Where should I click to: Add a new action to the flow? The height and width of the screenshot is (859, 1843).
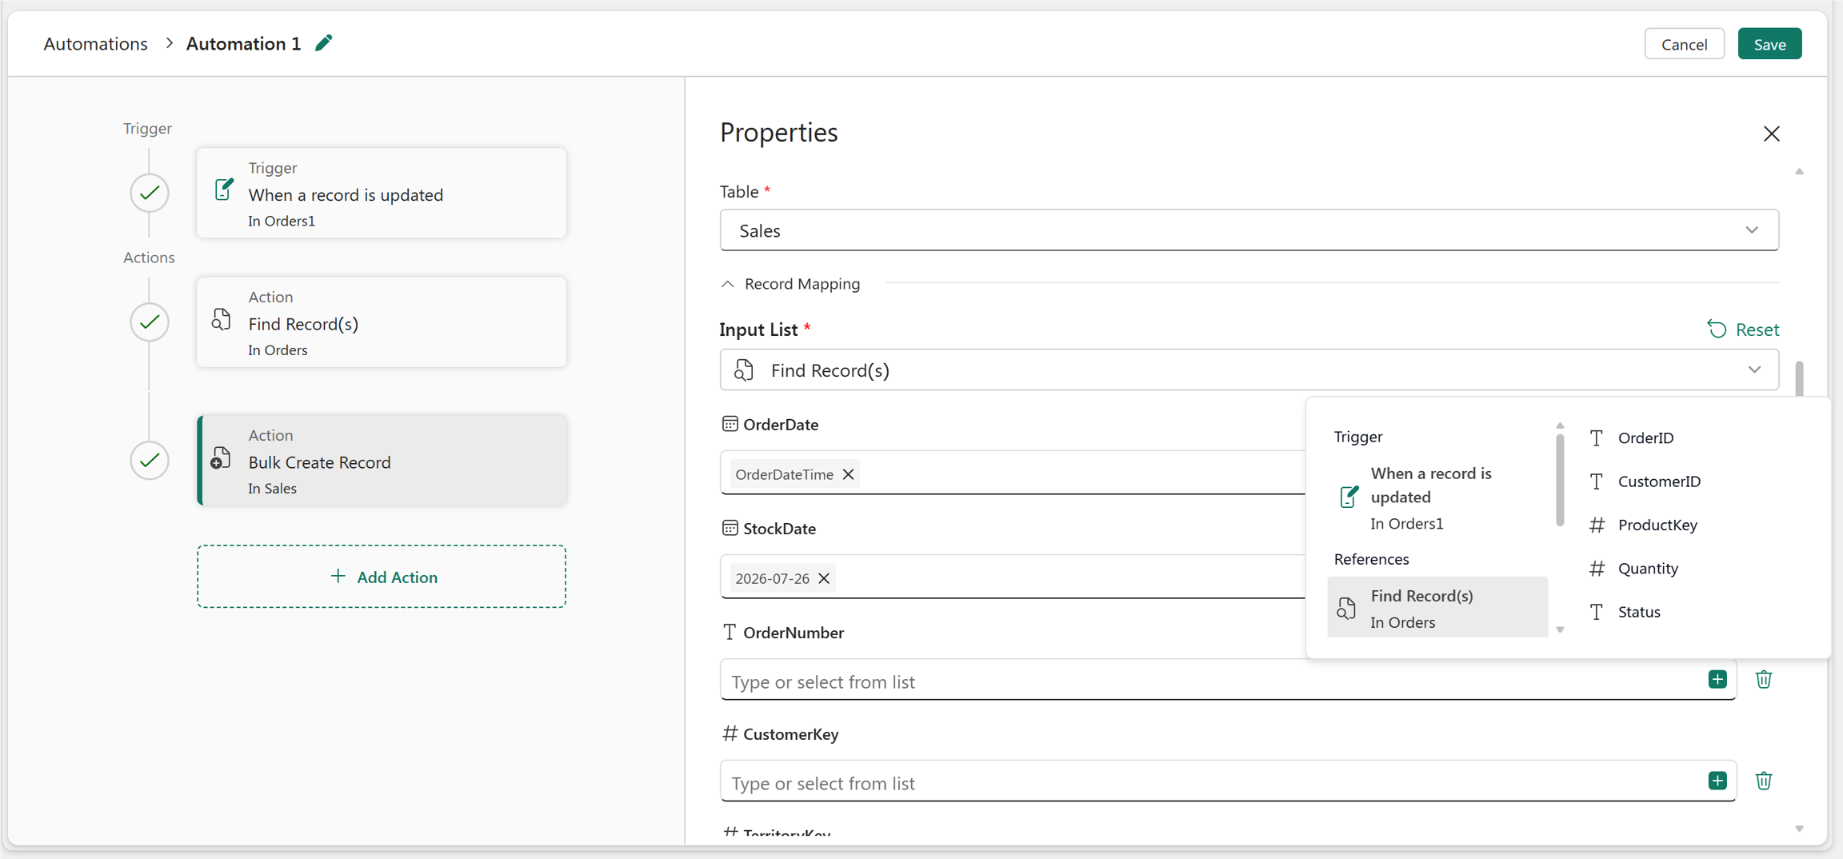coord(382,577)
